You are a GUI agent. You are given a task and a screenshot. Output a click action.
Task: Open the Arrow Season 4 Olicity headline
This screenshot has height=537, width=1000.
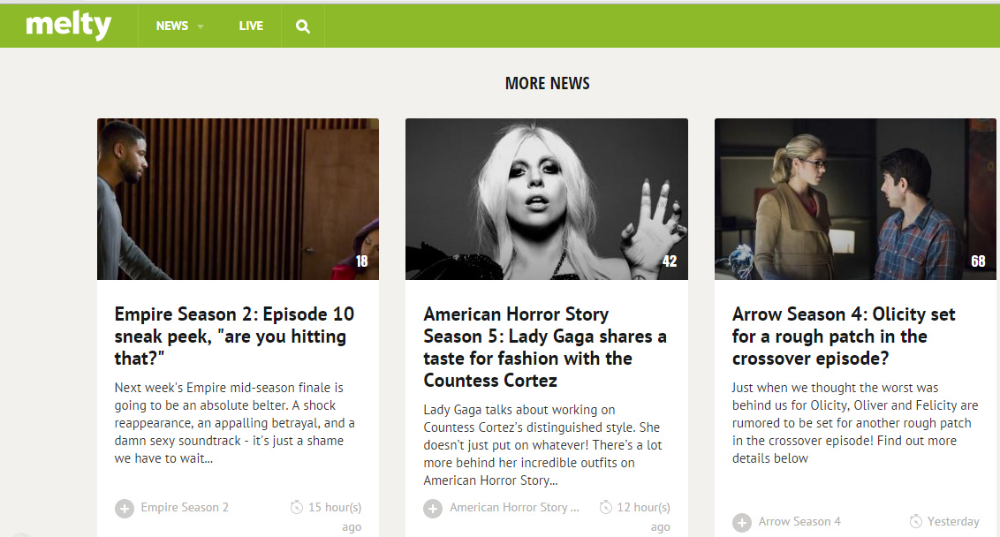tap(843, 337)
